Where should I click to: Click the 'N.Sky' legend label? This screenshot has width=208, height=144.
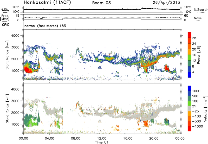pos(5,10)
